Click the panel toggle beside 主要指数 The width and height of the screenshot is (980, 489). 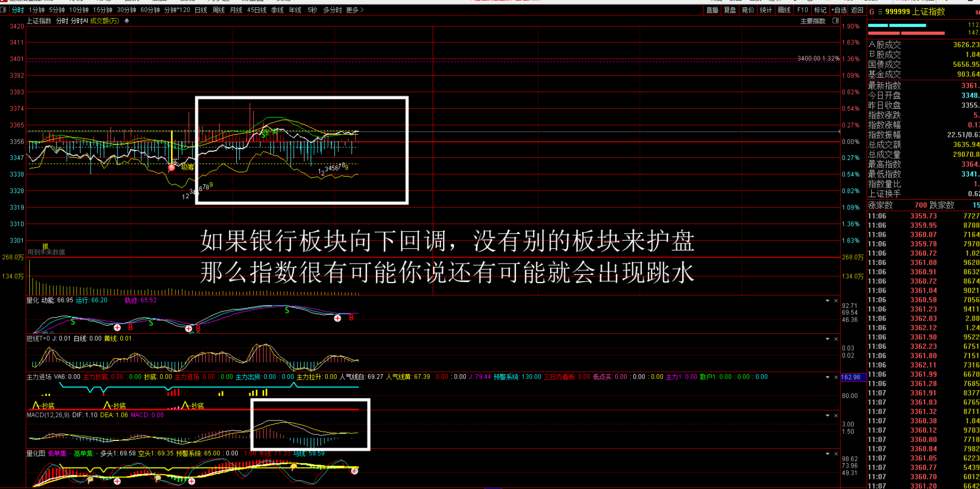[835, 21]
